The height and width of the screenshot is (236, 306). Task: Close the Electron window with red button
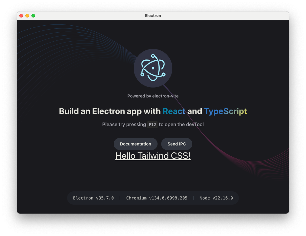[x=21, y=16]
